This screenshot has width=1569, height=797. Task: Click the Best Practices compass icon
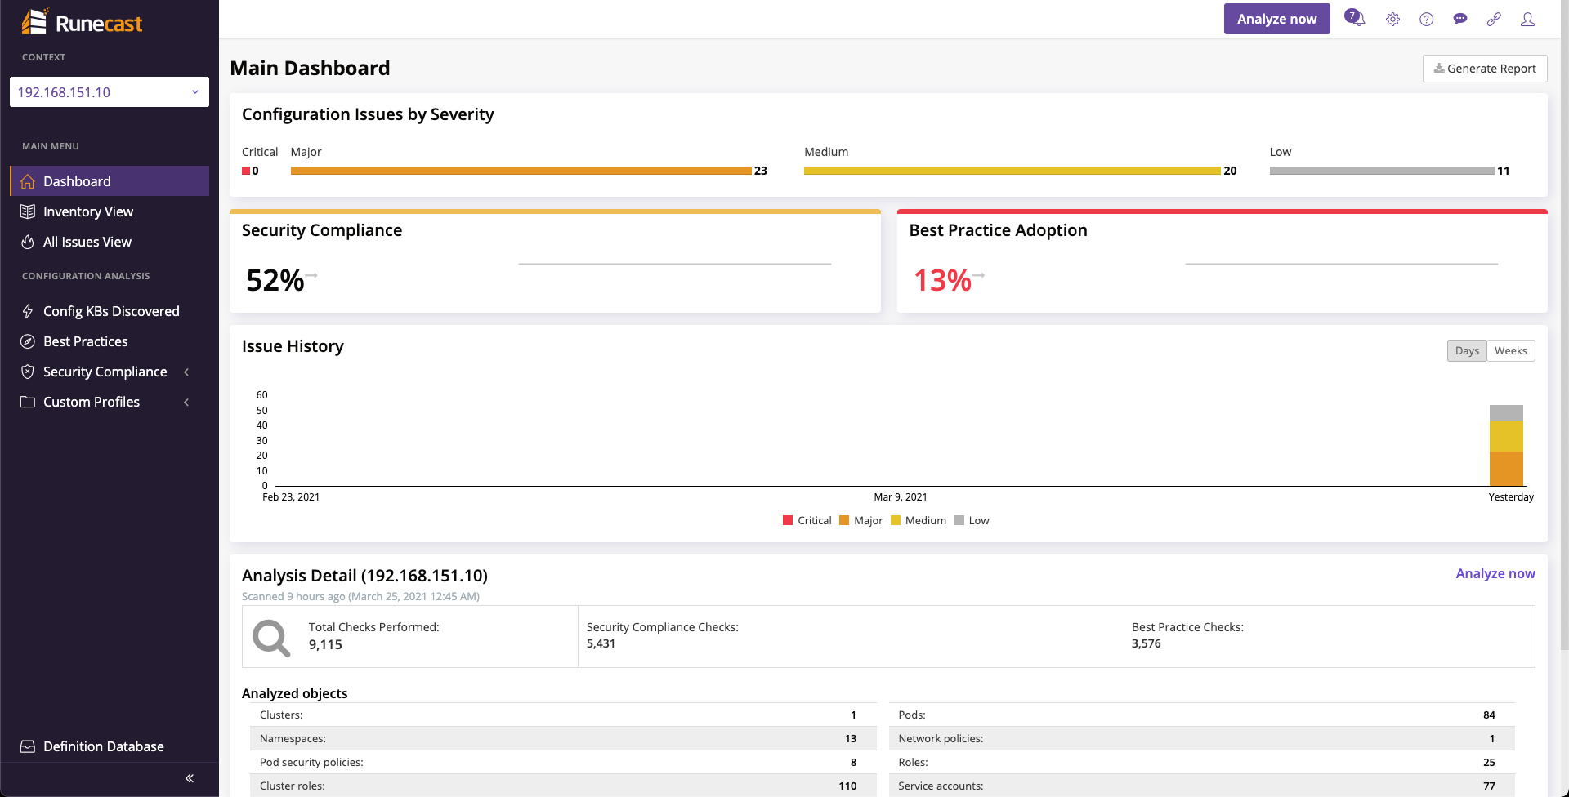pos(28,341)
